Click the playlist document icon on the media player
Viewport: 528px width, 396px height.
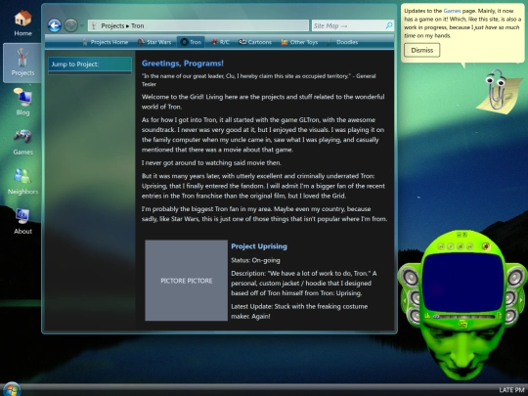499,315
